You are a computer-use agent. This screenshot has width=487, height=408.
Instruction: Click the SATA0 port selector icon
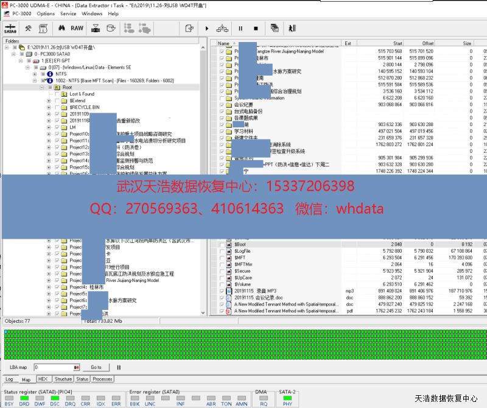pyautogui.click(x=10, y=28)
